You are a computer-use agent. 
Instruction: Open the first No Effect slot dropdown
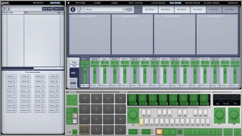83,16
